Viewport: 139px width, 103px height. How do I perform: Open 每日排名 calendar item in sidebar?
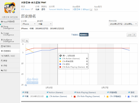coord(10,46)
